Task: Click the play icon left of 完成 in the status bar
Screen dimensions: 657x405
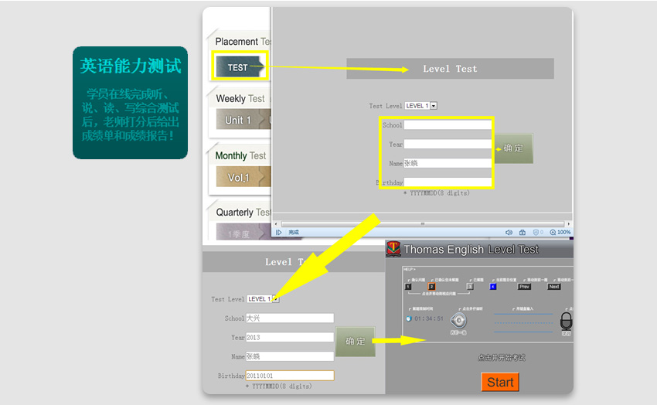Action: tap(278, 232)
